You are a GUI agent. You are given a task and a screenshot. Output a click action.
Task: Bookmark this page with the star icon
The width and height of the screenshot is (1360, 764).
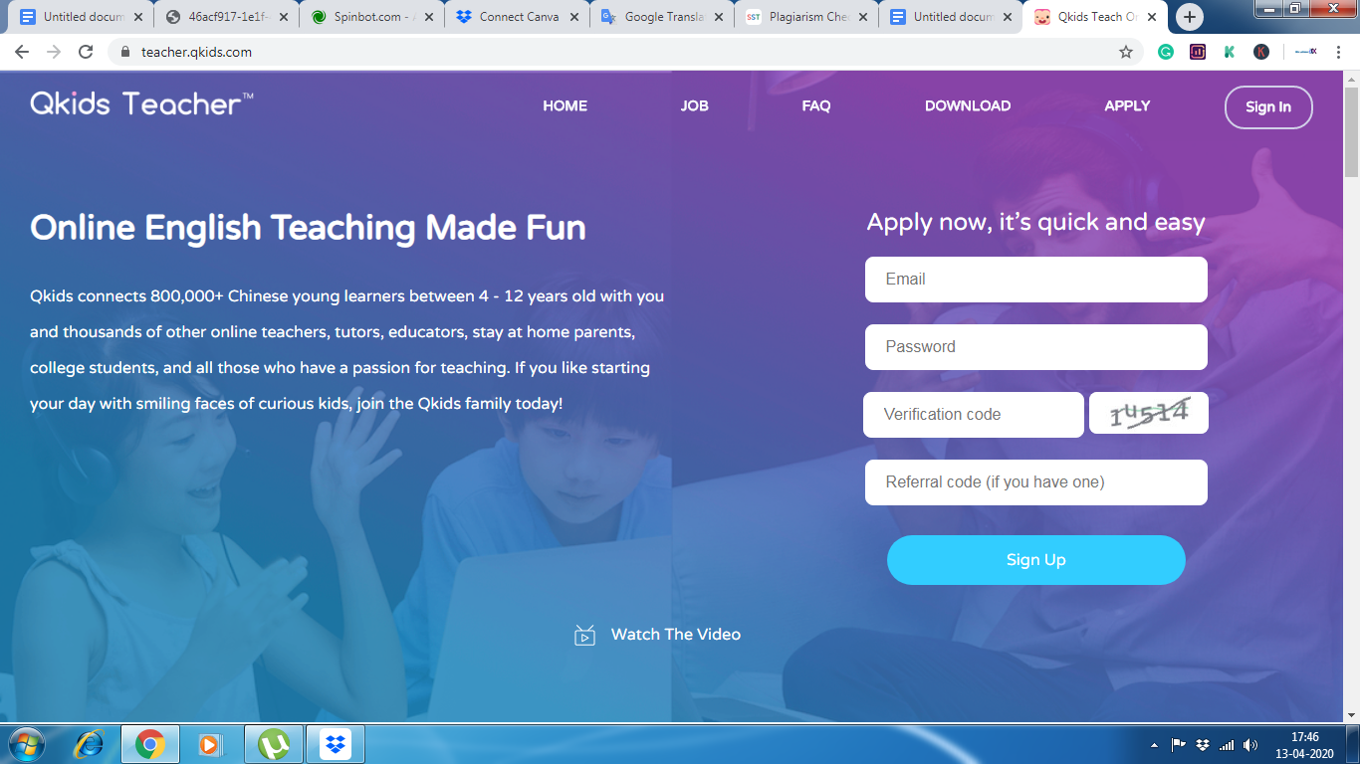click(1126, 52)
